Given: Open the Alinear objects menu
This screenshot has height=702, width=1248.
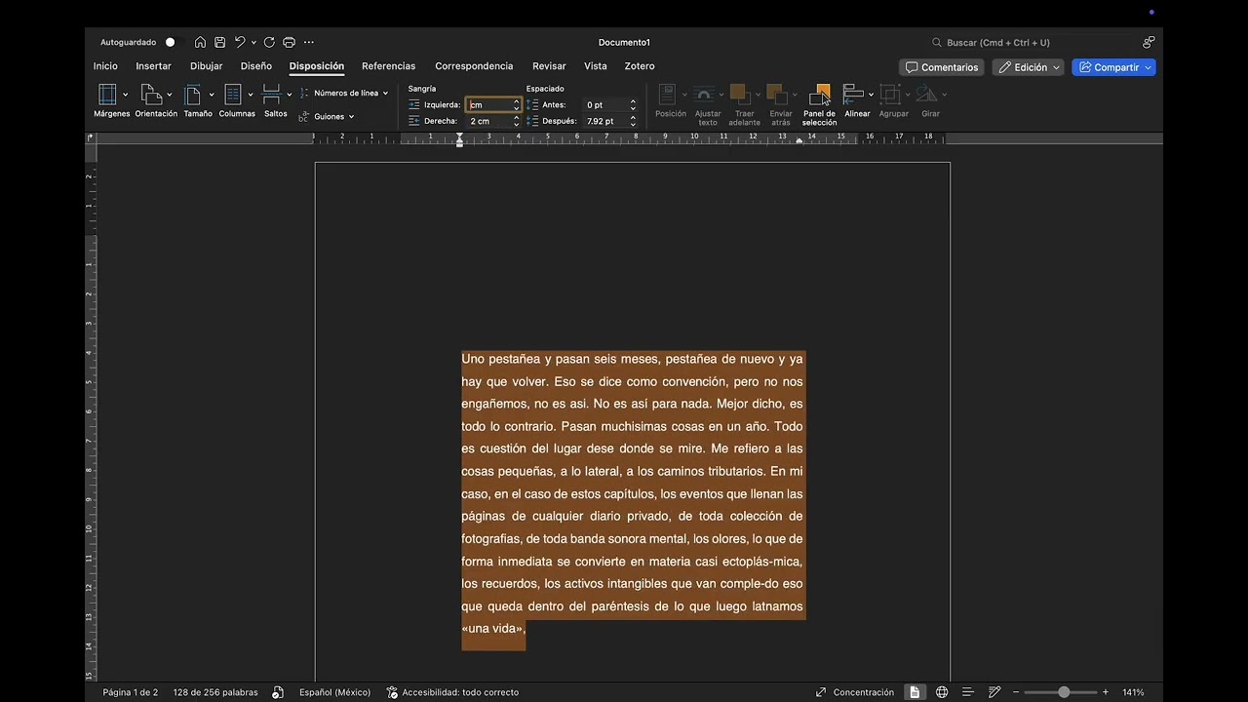Looking at the screenshot, I should tap(857, 101).
